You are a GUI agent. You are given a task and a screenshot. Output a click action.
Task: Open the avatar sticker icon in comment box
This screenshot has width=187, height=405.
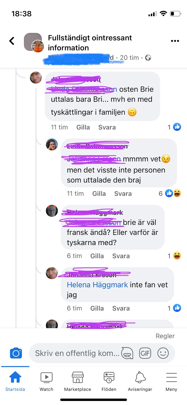(127, 353)
